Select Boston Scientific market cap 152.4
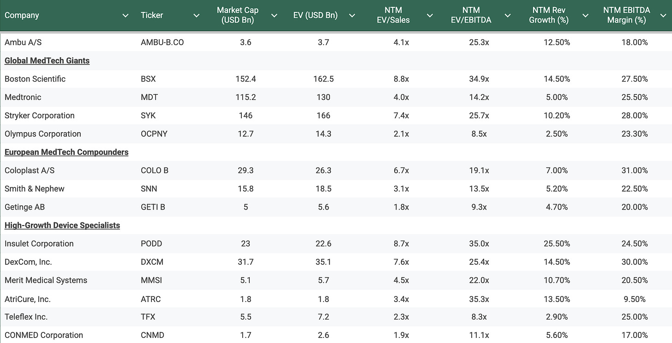Viewport: 672px width, 343px height. [246, 79]
